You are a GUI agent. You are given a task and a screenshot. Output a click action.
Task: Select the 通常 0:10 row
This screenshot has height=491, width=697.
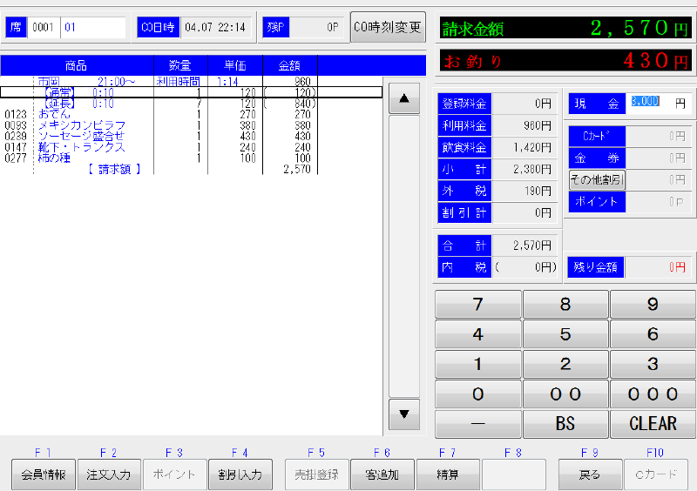[191, 92]
